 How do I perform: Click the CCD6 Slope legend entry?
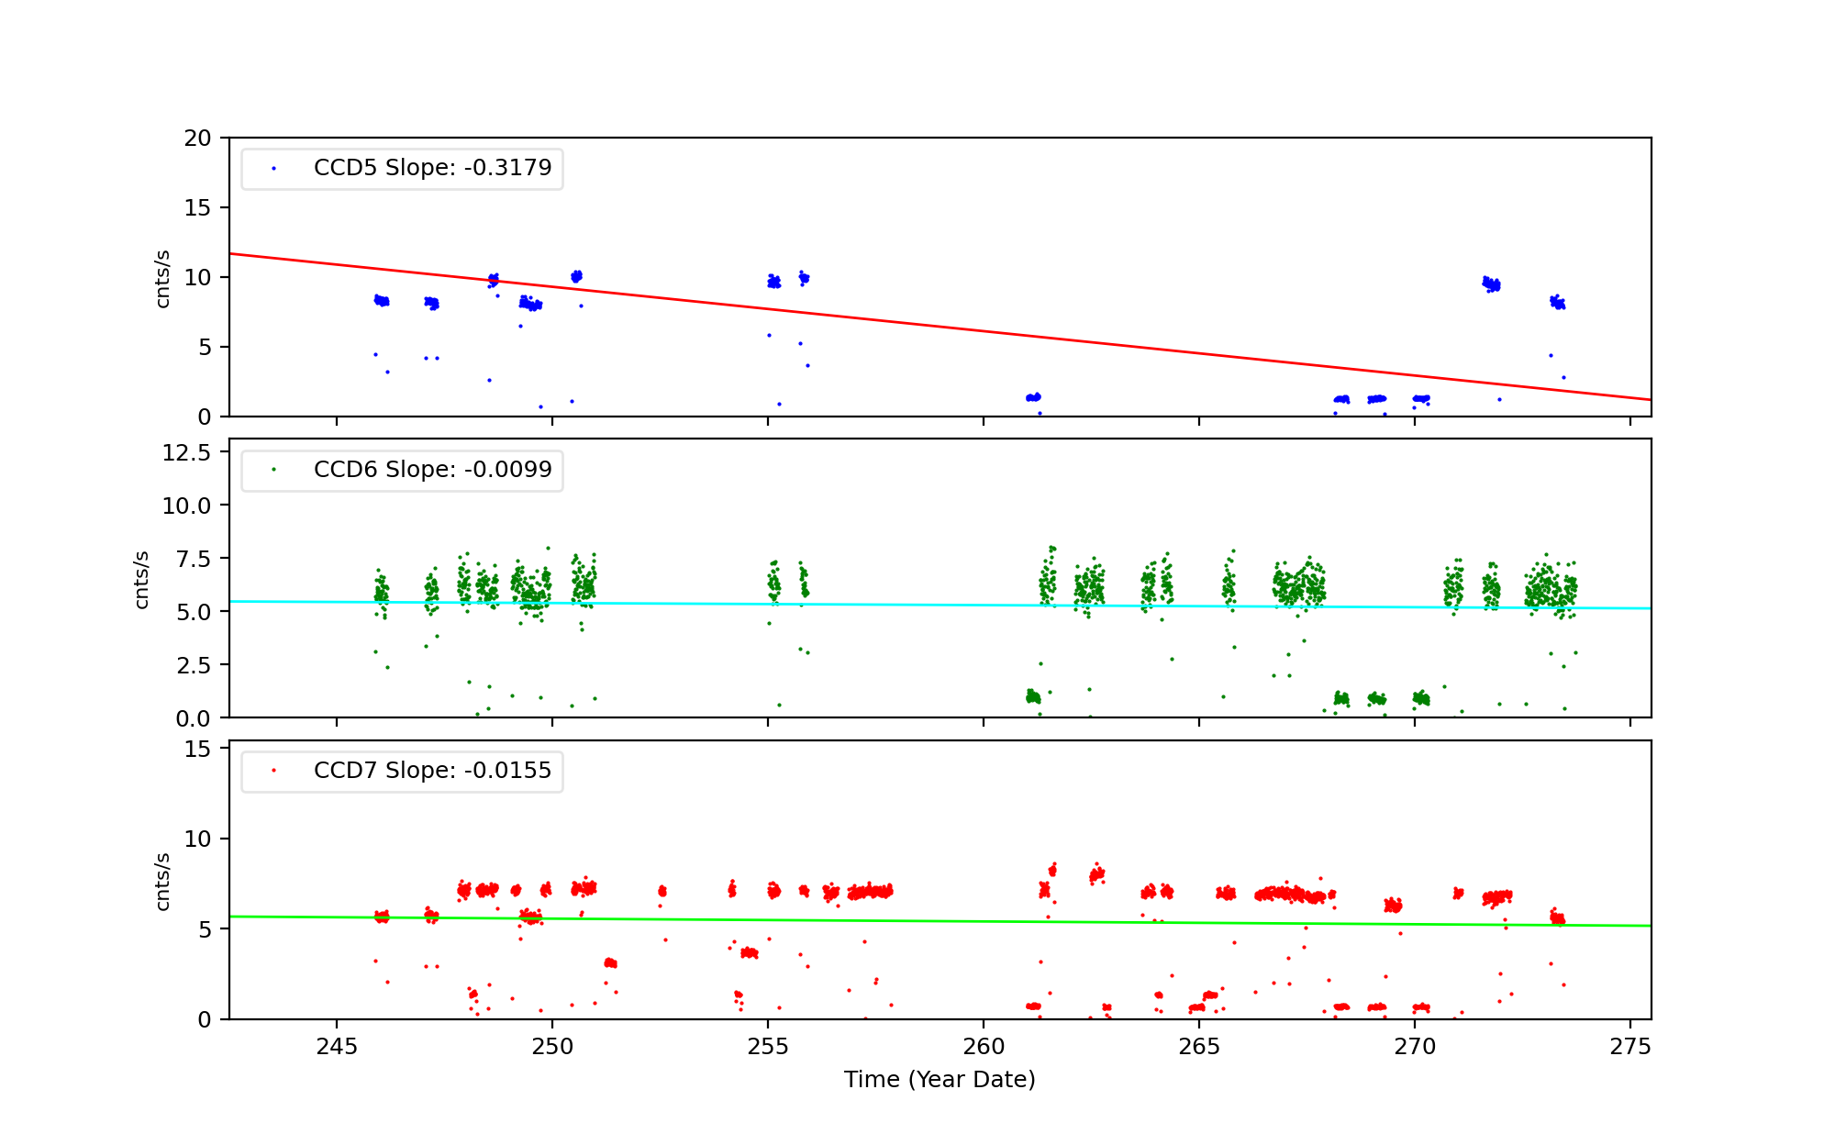[432, 470]
